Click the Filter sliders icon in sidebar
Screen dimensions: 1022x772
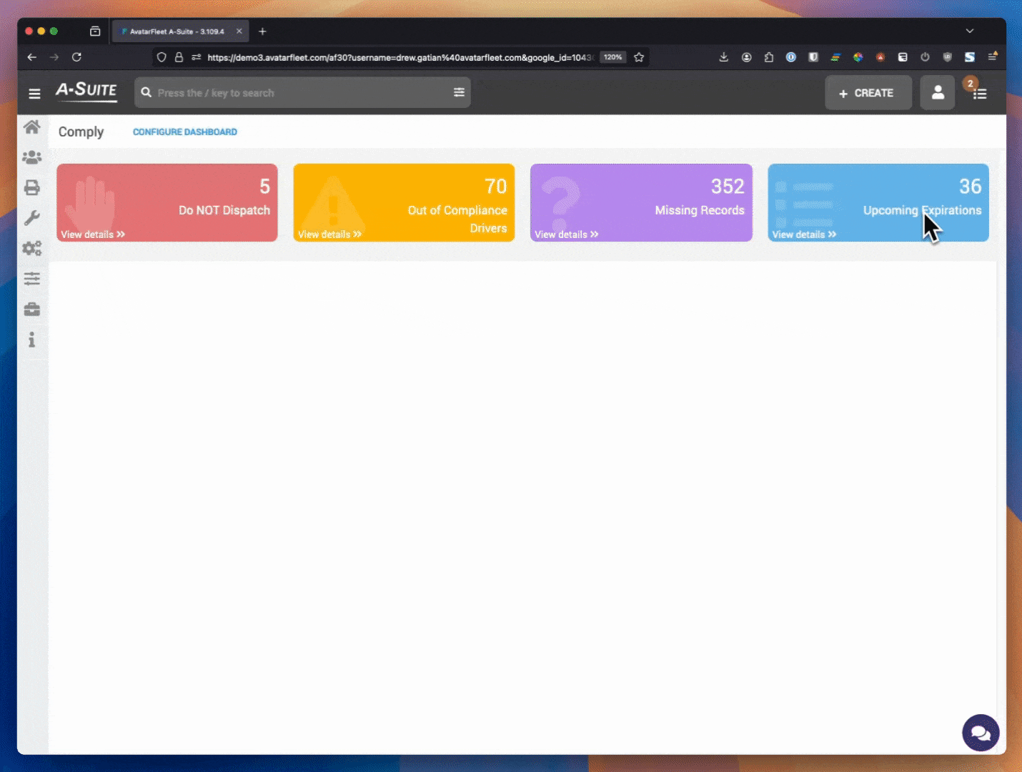click(31, 279)
